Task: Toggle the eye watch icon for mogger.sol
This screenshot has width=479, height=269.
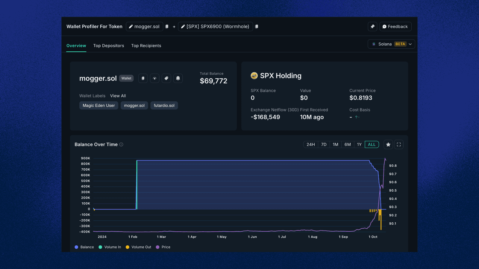Action: pos(154,78)
